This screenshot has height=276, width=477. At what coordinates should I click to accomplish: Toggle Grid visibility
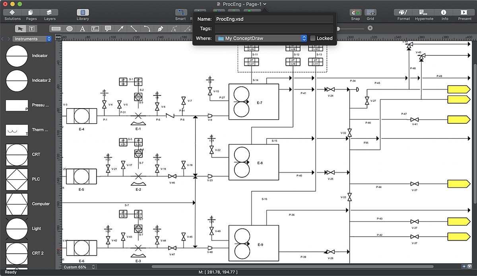(370, 13)
